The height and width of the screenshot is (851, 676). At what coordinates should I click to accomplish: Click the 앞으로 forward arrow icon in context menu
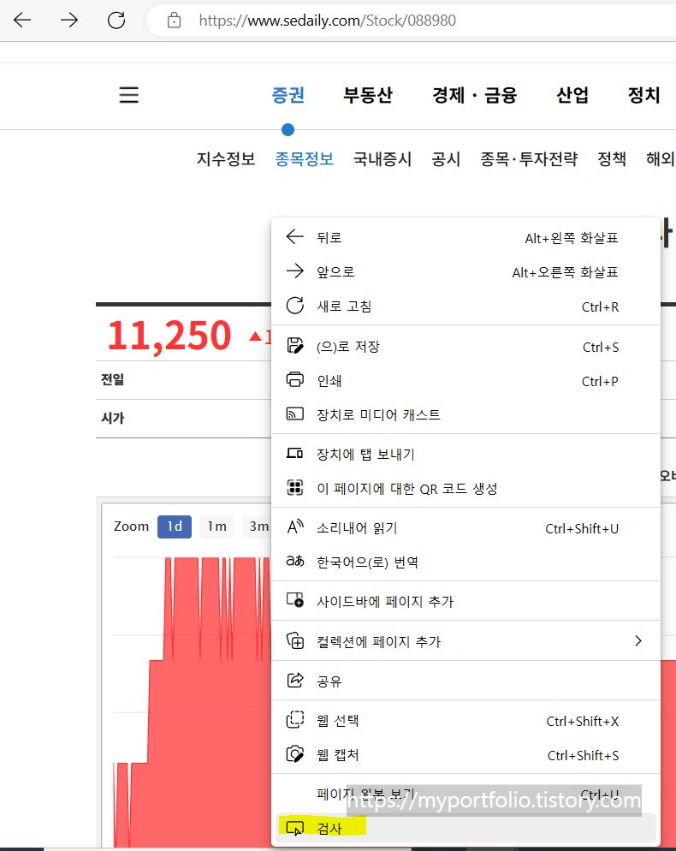(295, 271)
